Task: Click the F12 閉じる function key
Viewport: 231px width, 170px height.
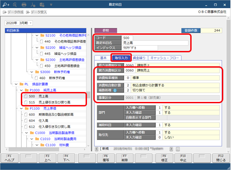Action: [x=221, y=158]
